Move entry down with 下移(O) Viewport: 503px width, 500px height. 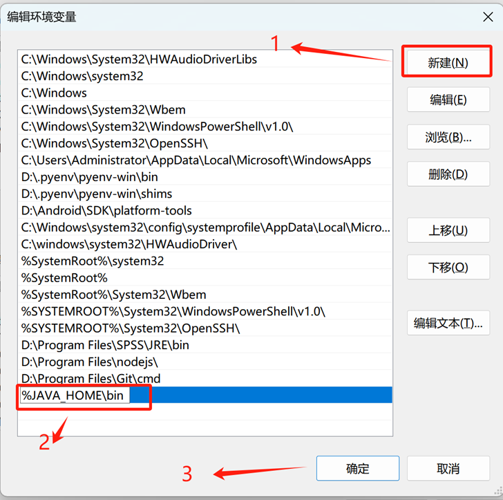click(448, 267)
